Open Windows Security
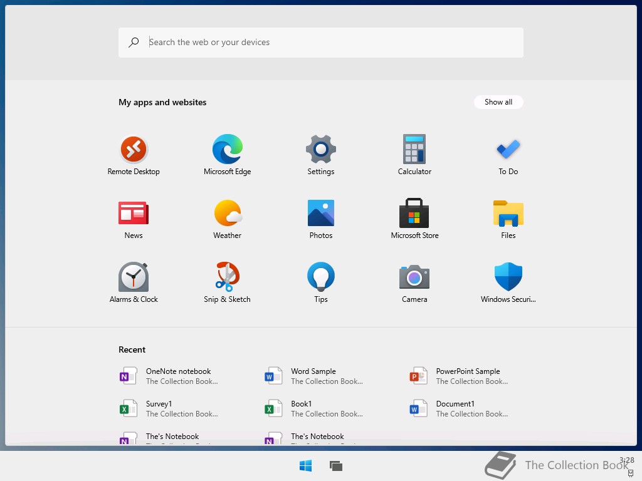Screen dimensions: 642x481 coord(508,283)
